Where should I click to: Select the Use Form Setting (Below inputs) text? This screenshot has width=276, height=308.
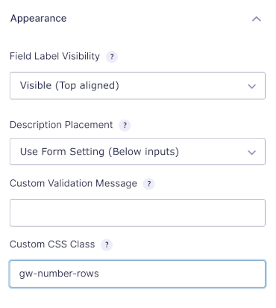pyautogui.click(x=99, y=152)
